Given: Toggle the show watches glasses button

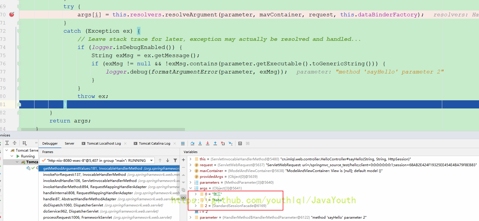Looking at the screenshot, I should (x=183, y=198).
